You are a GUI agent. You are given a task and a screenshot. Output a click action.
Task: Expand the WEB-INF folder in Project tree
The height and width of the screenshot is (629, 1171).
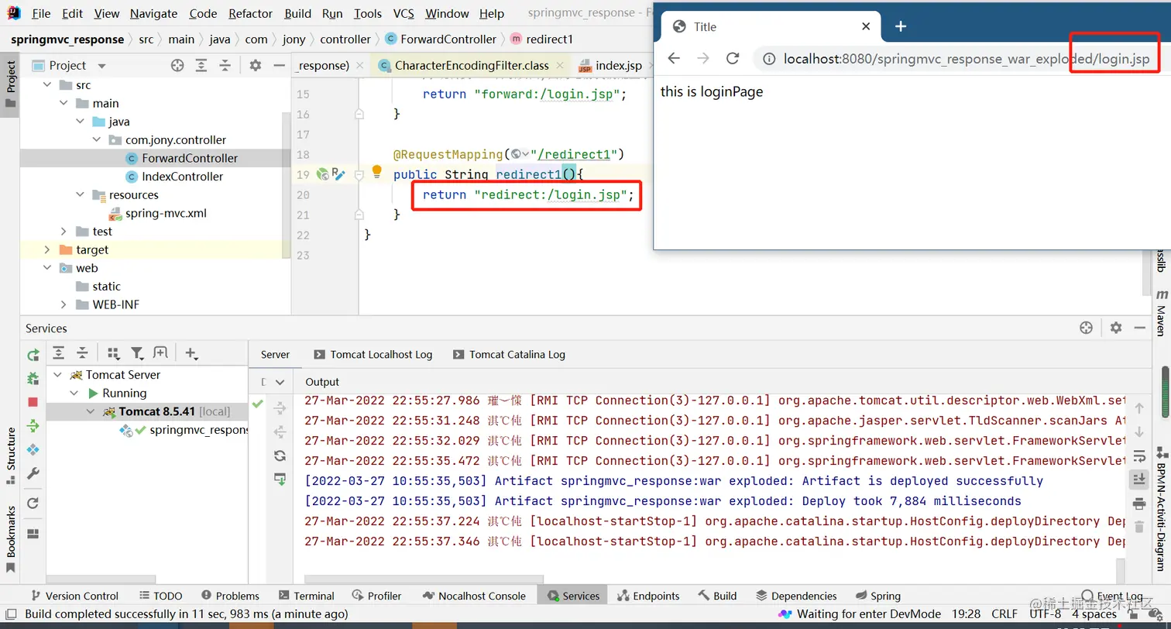click(64, 304)
